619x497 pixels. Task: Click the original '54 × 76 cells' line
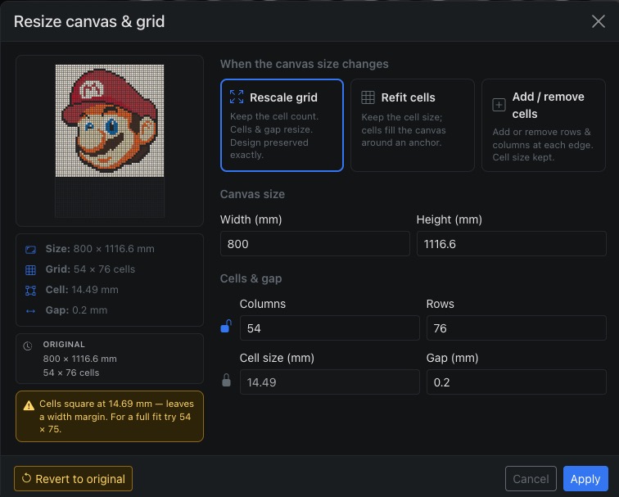[71, 373]
